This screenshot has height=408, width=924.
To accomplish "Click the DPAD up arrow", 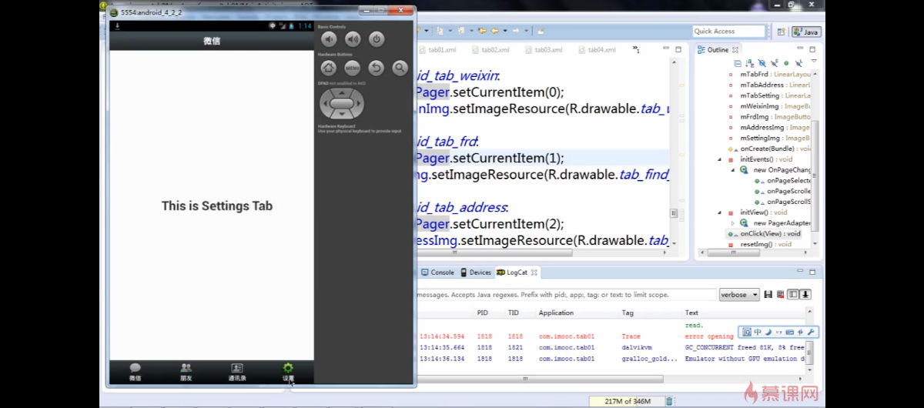I will click(x=342, y=92).
